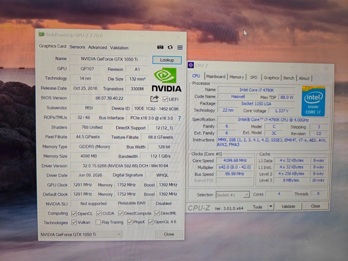Toggle the DirectML checkbox
Viewport: 348px width, 261px height.
(157, 213)
